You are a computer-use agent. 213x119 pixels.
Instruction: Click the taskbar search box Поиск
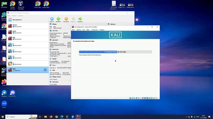[21, 117]
